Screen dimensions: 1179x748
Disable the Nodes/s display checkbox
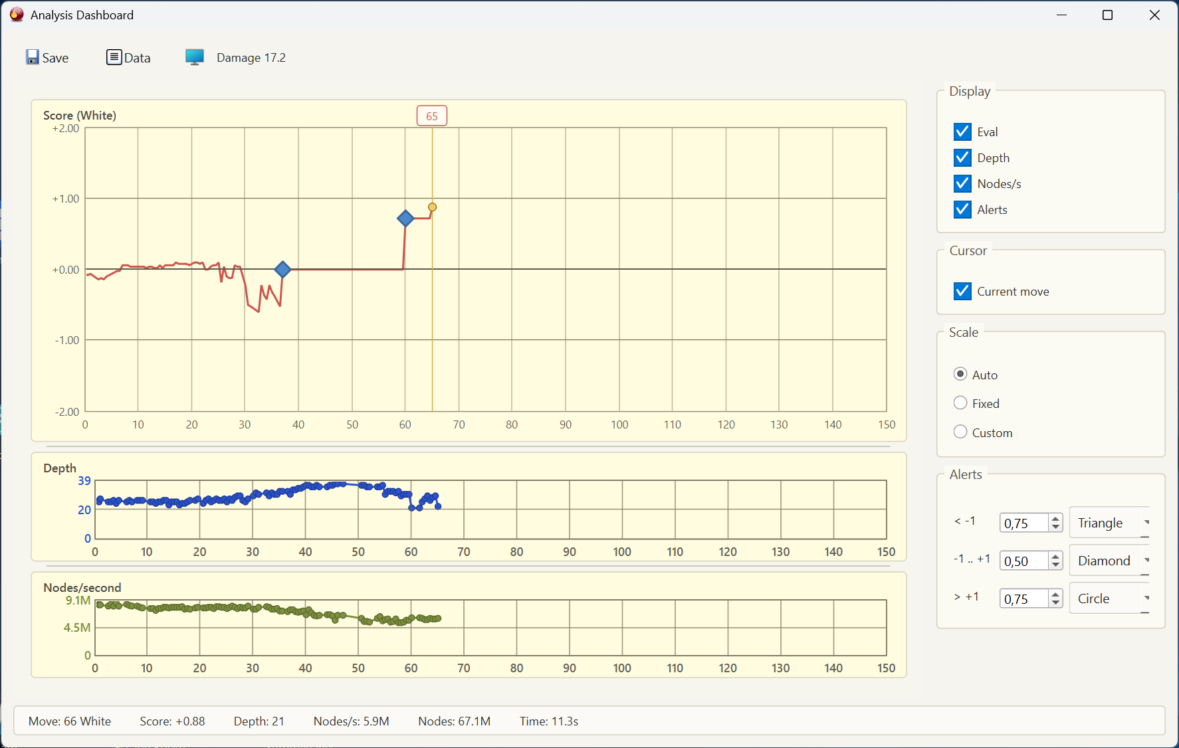pyautogui.click(x=962, y=183)
